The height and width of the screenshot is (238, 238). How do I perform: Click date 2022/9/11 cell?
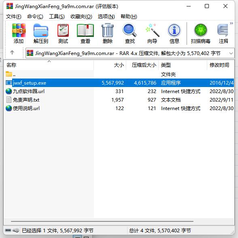(x=221, y=100)
